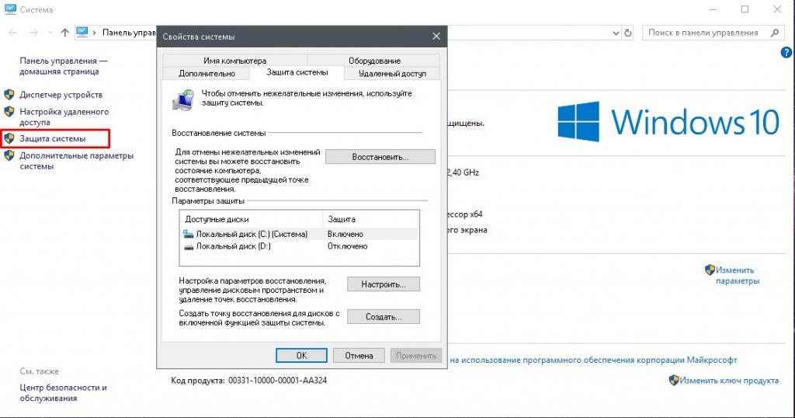Viewport: 795px width, 418px height.
Task: Click the Отключено status for disk D
Action: [x=347, y=246]
